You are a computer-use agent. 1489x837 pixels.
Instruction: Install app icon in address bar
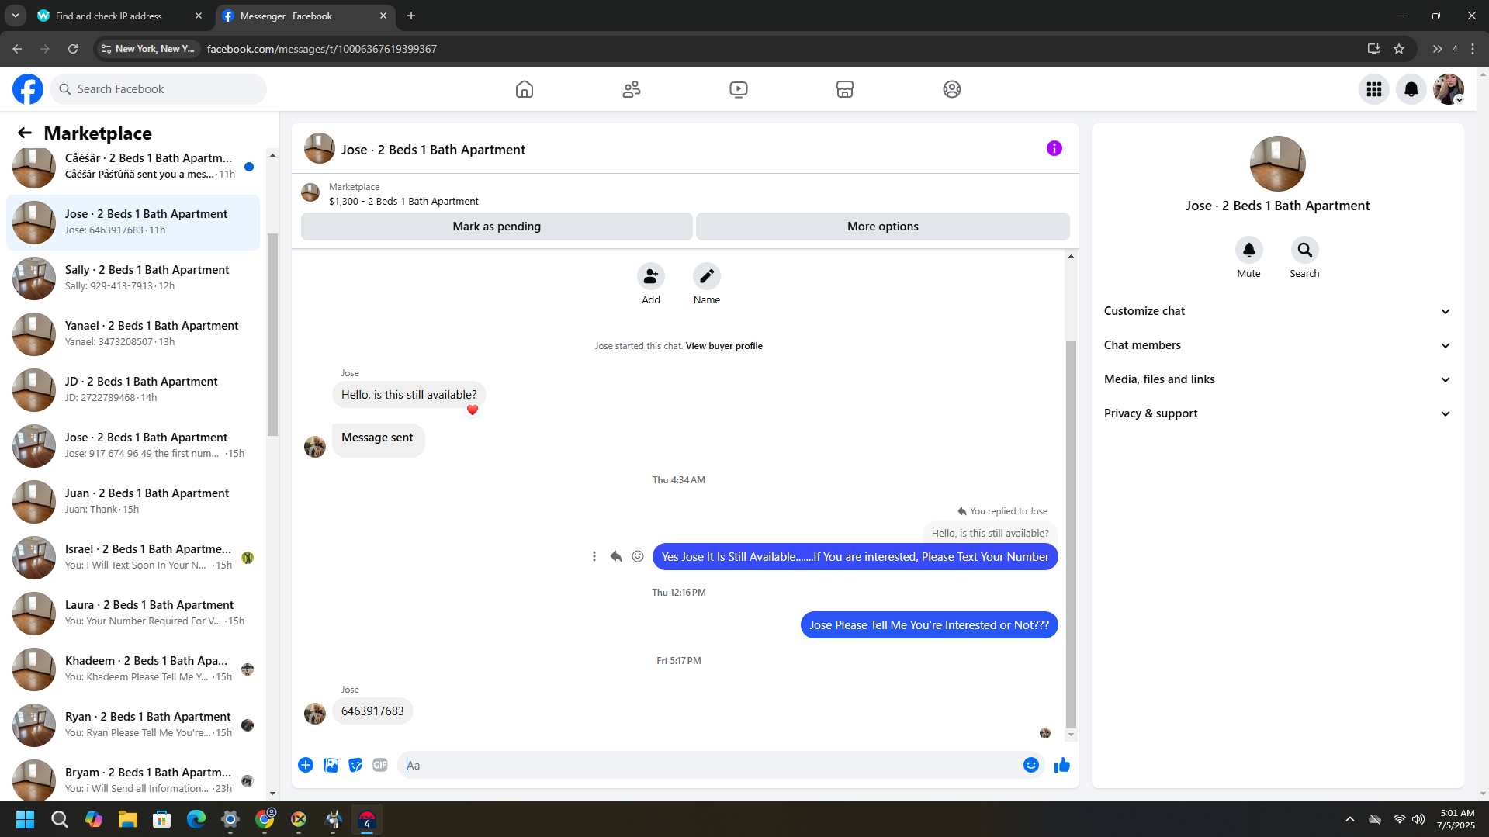coord(1374,49)
